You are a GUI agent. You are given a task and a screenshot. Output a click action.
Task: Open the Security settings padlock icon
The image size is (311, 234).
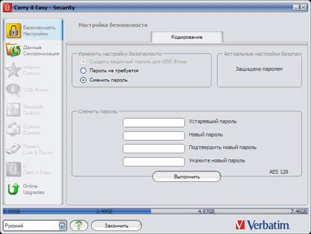point(13,31)
